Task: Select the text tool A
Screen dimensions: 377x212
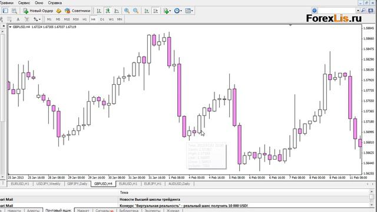Action: click(x=18, y=19)
